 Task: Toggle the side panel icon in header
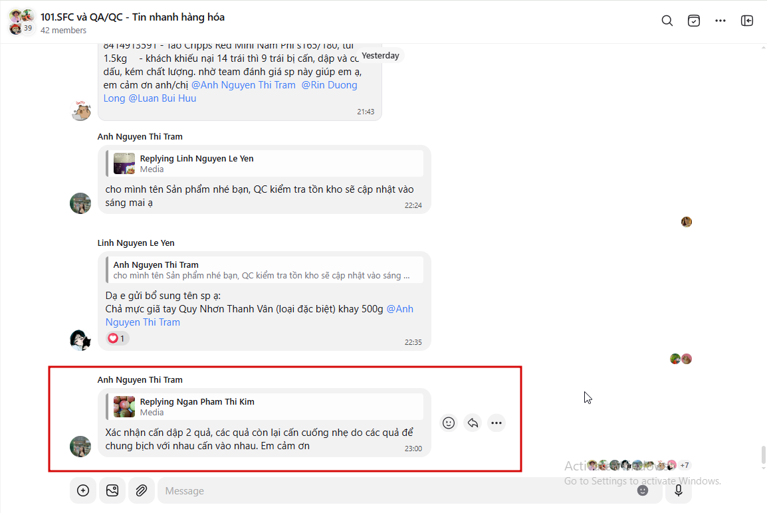(x=747, y=21)
